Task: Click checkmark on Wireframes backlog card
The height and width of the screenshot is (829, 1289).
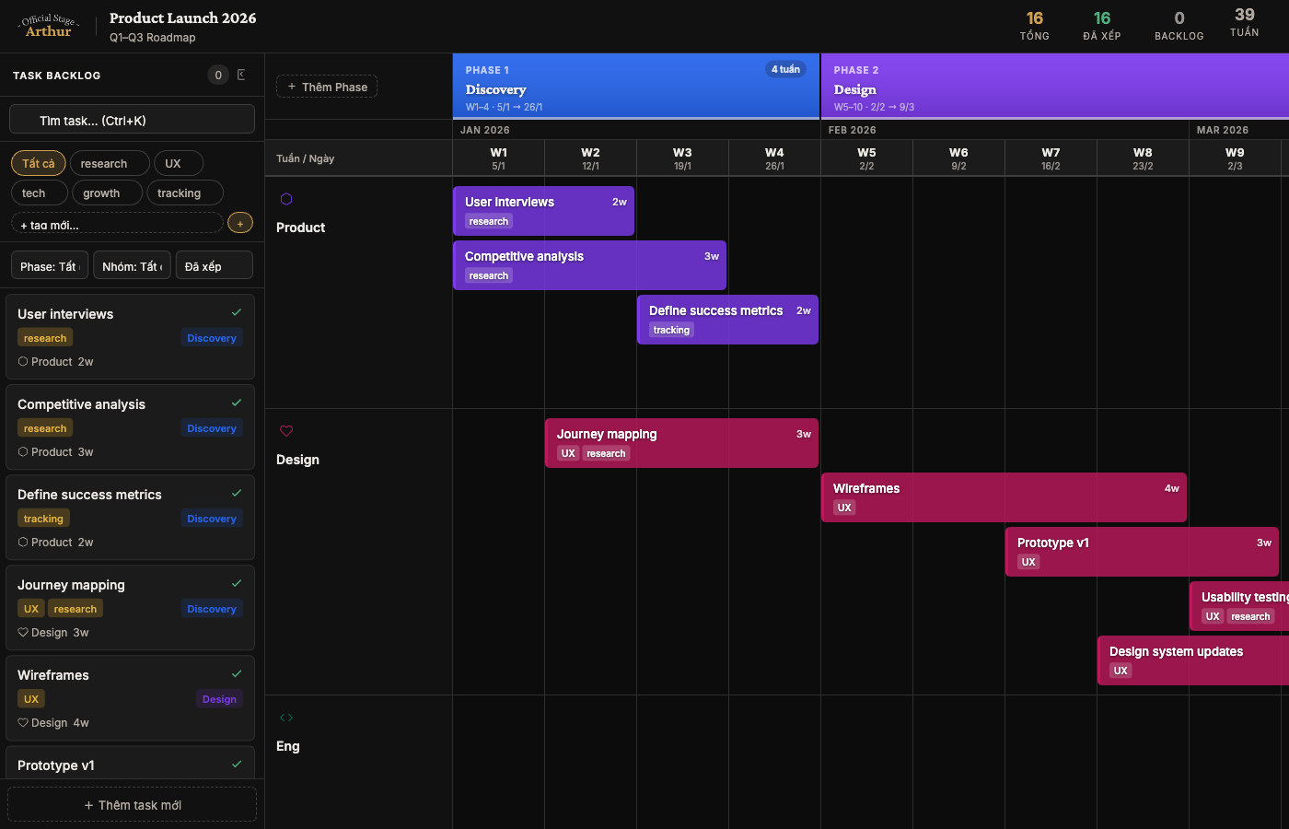Action: coord(237,673)
